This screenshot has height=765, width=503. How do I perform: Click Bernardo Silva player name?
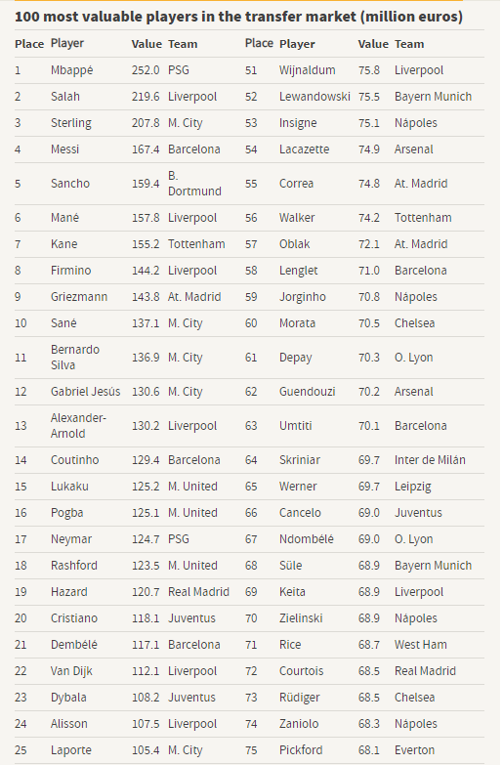point(74,358)
